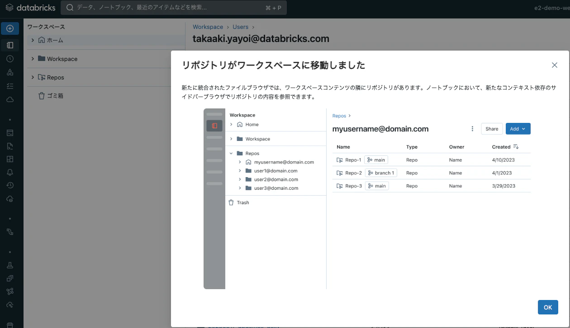Click the file browser illustration in dialog
Screen dimensions: 570x328
[367, 199]
